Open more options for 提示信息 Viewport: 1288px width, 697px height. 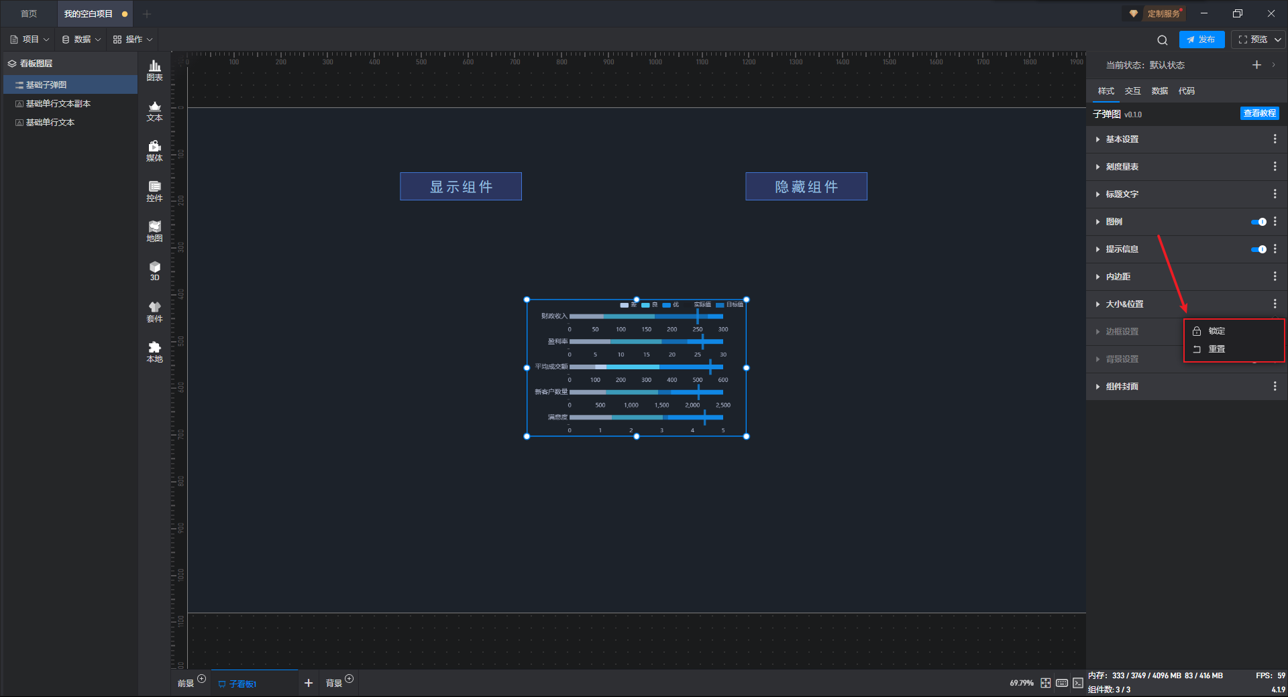coord(1275,249)
